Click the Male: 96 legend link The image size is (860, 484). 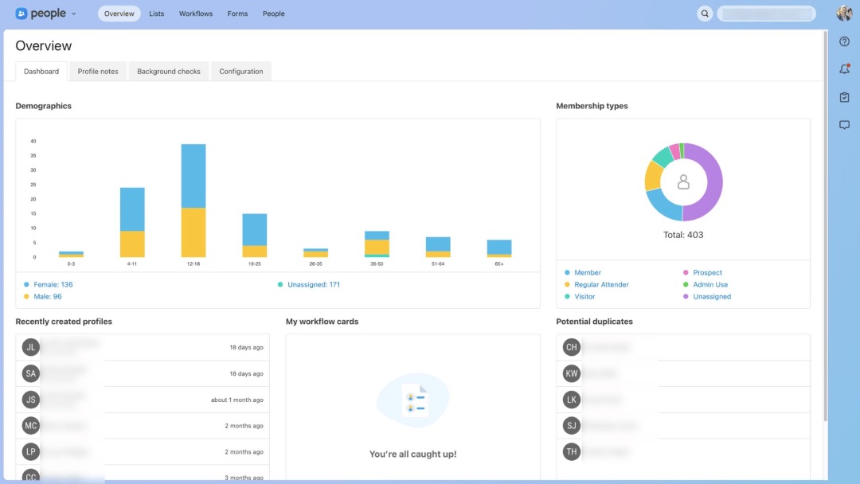click(48, 297)
